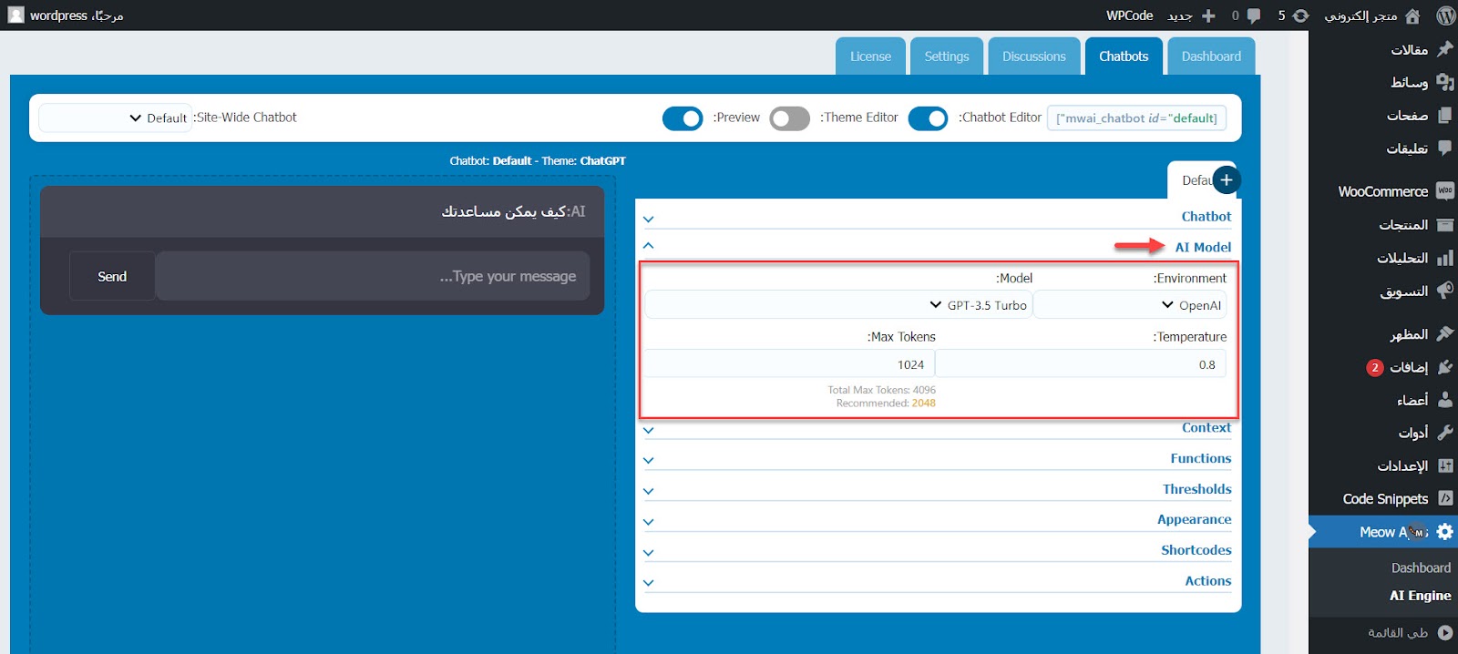The width and height of the screenshot is (1458, 654).
Task: Open Code Snippets in the sidebar
Action: pos(1385,499)
